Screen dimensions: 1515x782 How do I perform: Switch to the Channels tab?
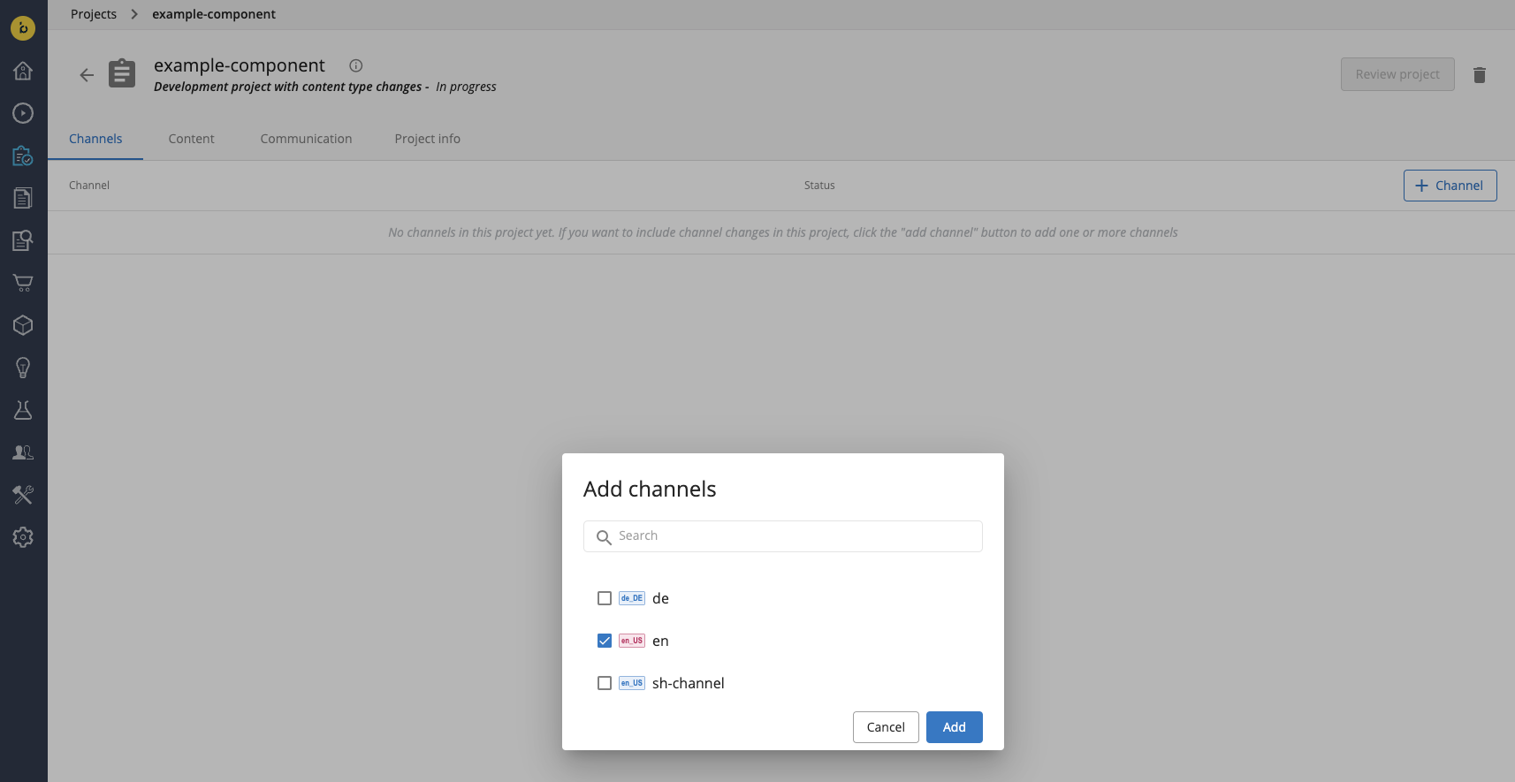[x=95, y=139]
